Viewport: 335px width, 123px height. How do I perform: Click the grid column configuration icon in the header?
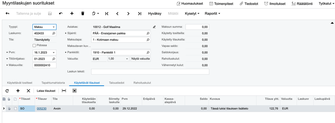click(x=4, y=99)
